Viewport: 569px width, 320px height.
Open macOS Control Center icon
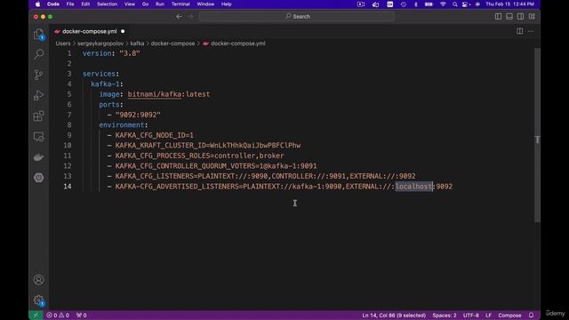tap(466, 4)
